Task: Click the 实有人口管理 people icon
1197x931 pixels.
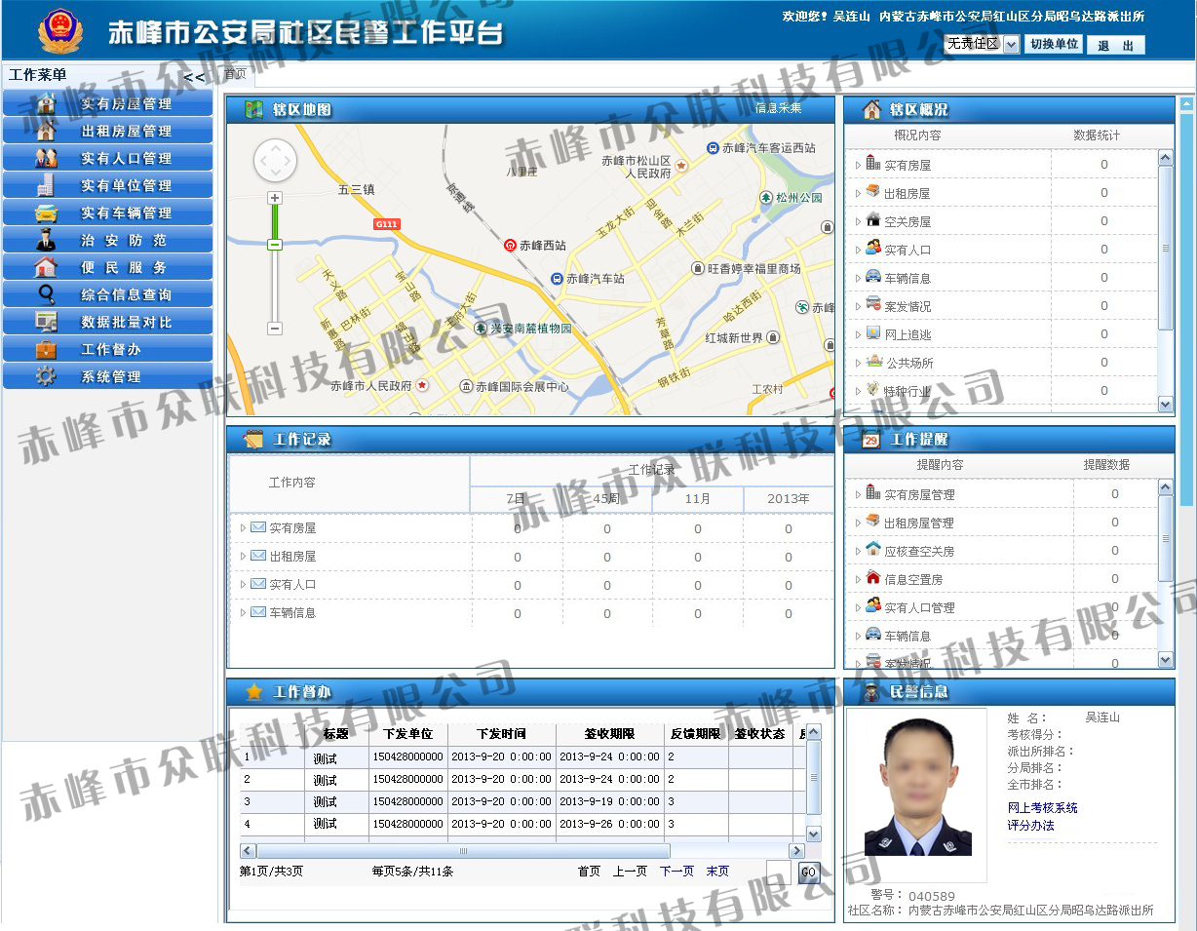Action: 45,158
